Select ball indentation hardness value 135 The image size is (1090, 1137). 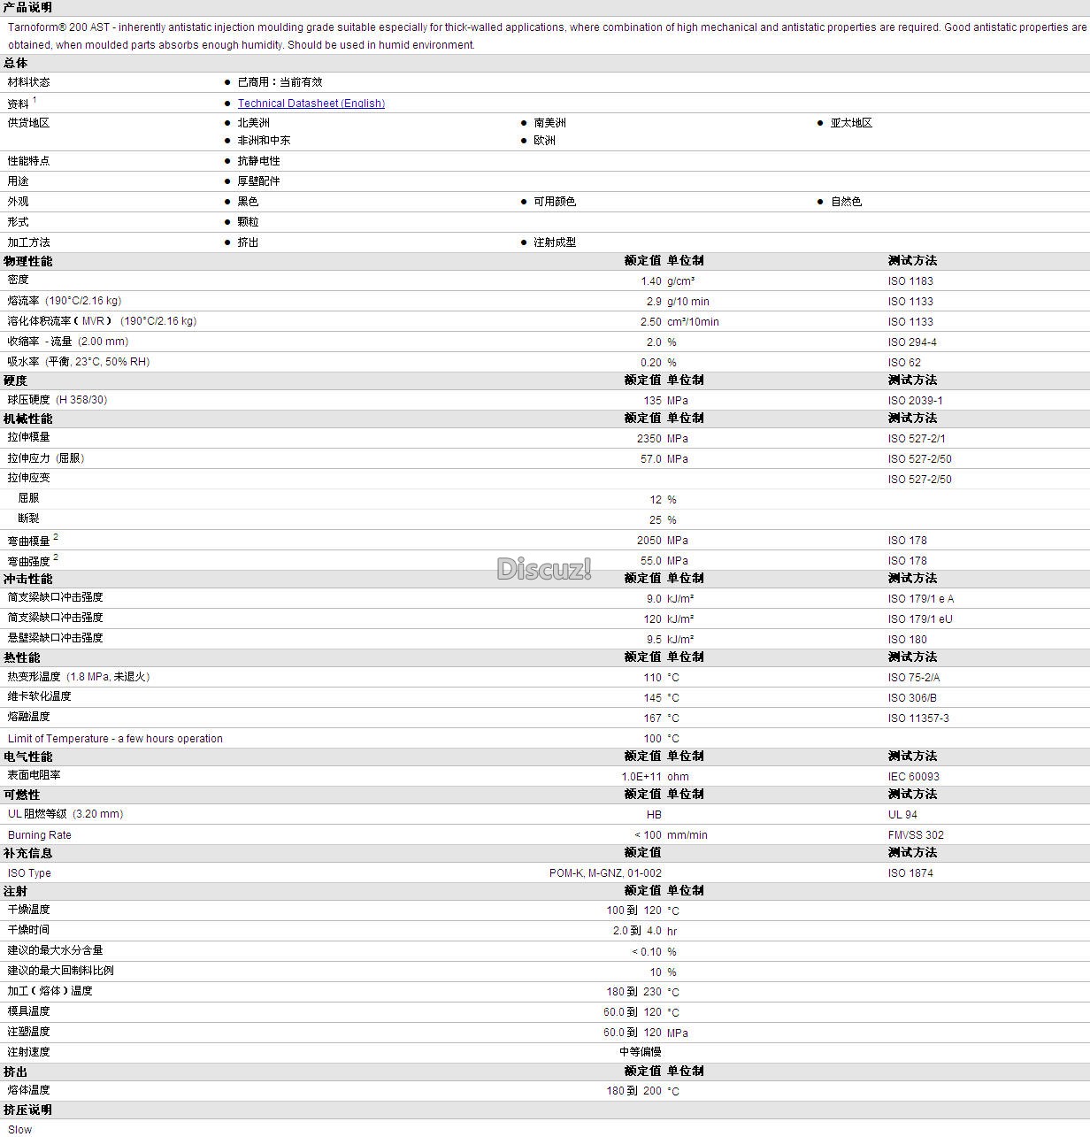653,401
